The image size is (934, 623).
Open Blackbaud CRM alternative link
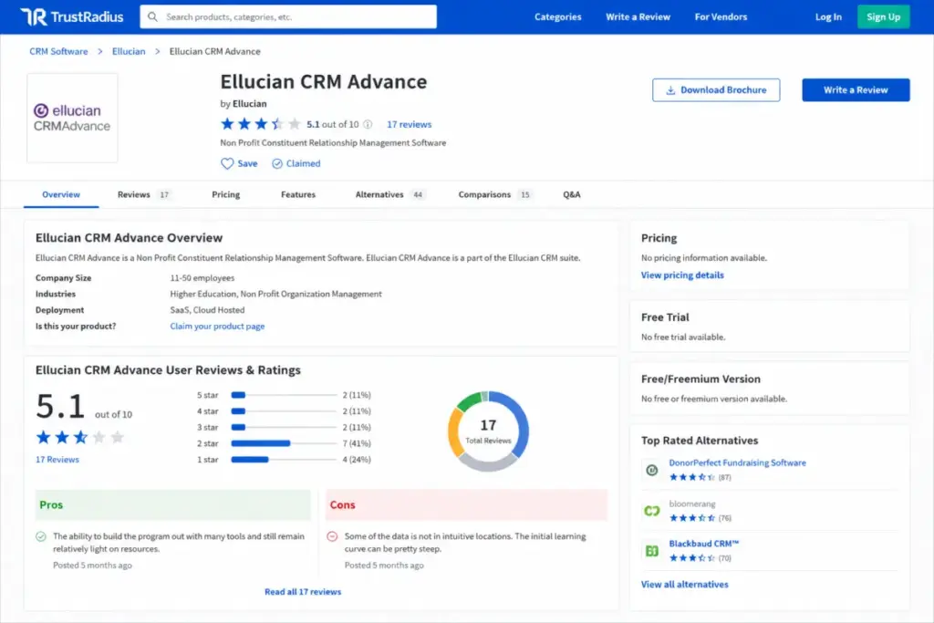point(703,544)
